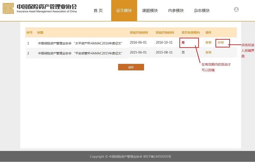255x162 pixels.
Task: Click the 2016-10-31 date cell
Action: pyautogui.click(x=164, y=42)
